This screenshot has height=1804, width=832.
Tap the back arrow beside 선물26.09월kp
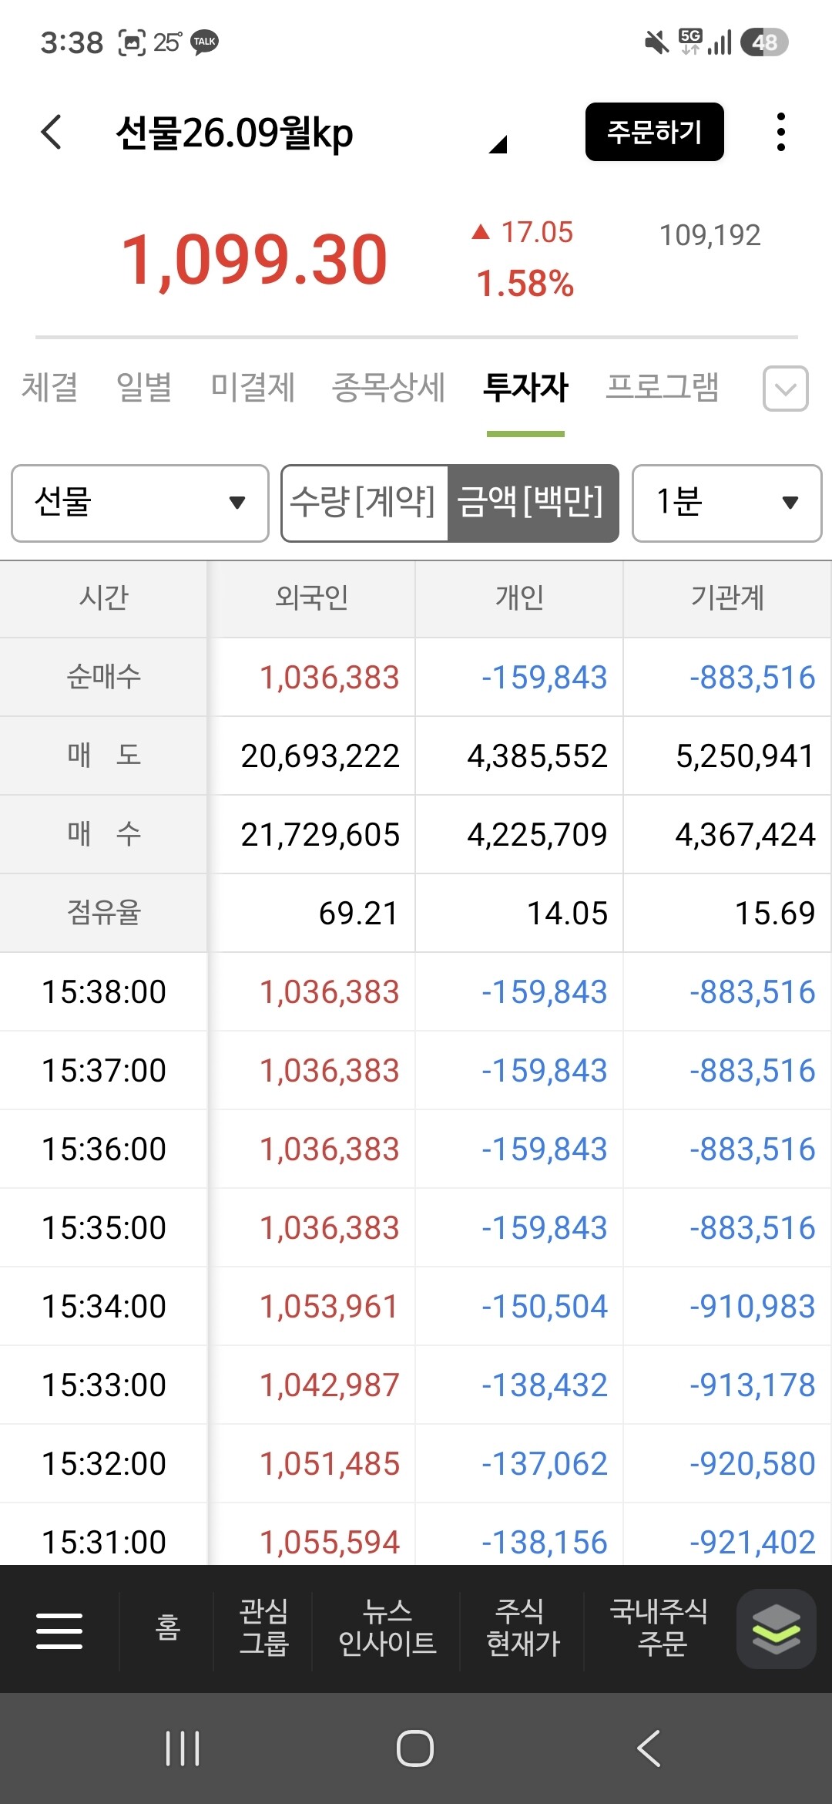(x=51, y=132)
